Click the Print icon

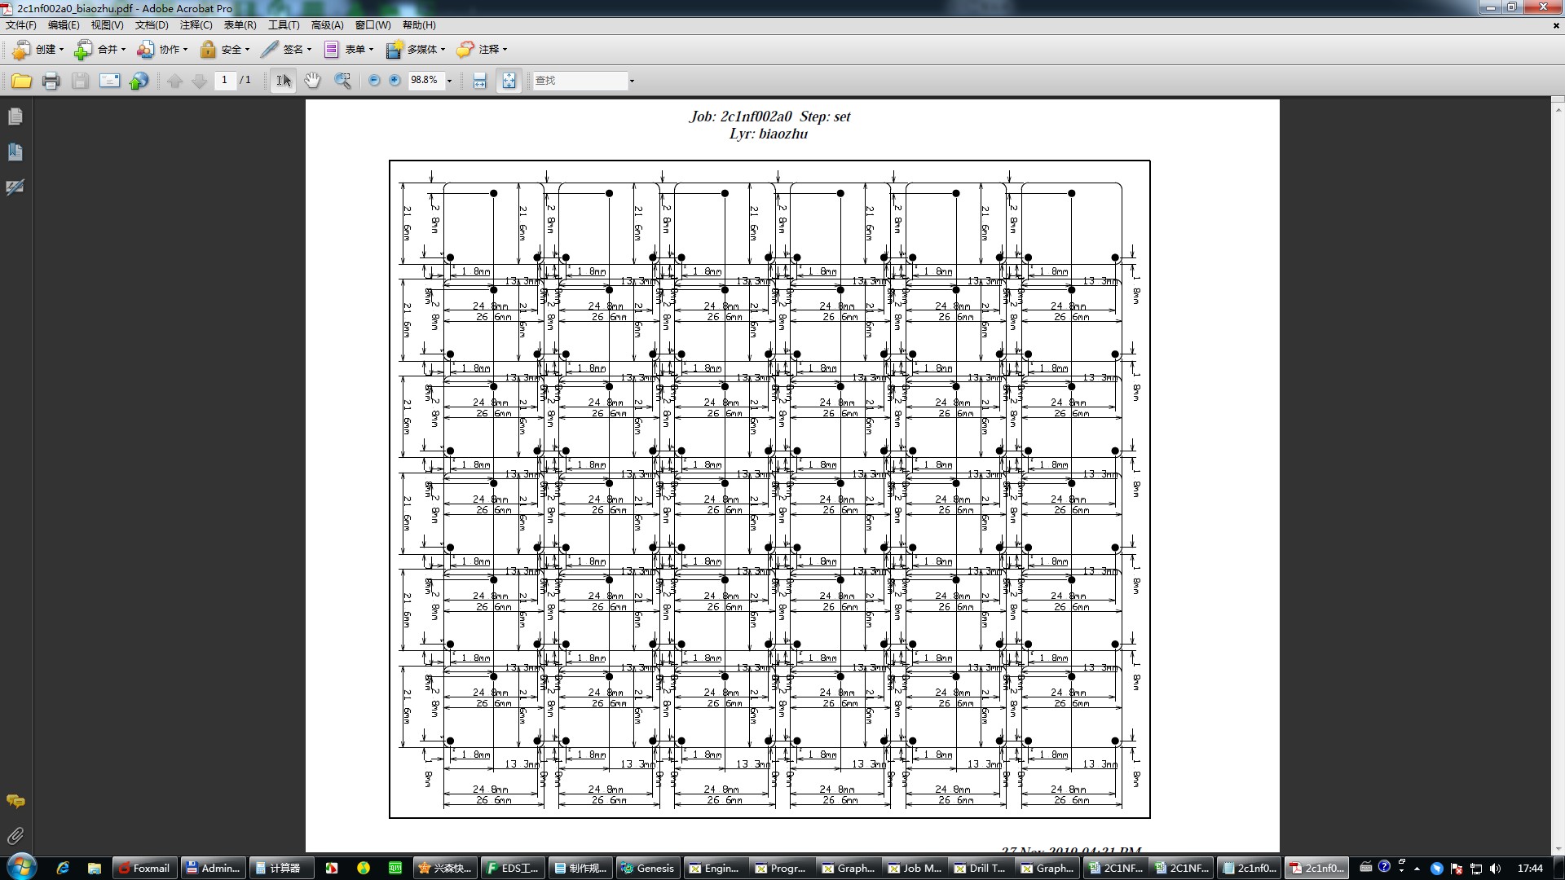point(51,81)
